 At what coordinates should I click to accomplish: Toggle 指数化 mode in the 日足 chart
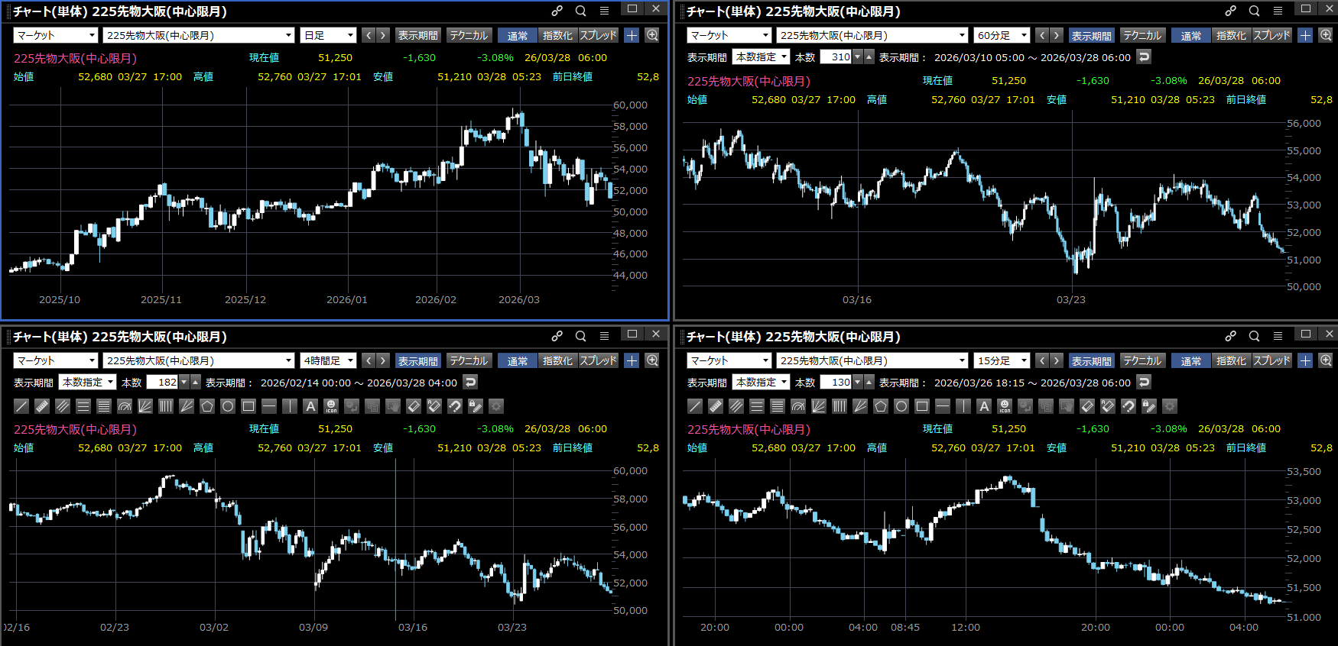pos(557,35)
